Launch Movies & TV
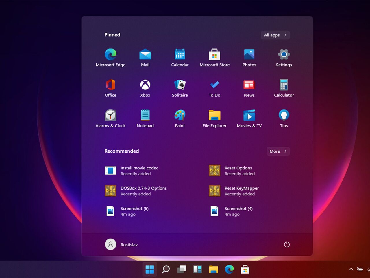Viewport: 370px width, 278px height. (249, 119)
